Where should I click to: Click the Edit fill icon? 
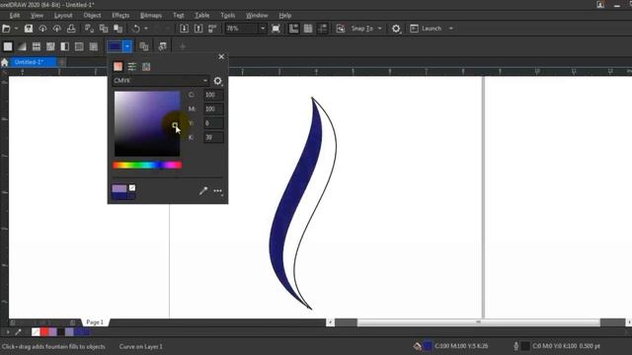pos(162,46)
